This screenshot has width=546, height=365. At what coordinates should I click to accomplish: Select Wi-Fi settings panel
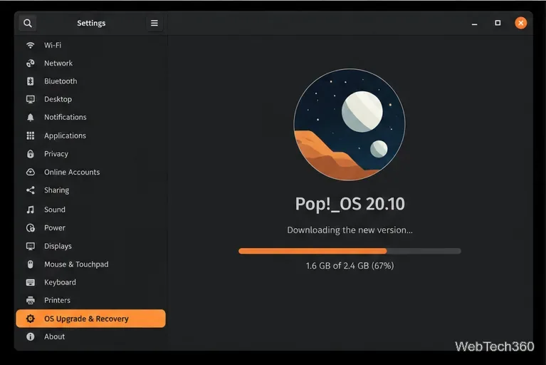tap(53, 45)
